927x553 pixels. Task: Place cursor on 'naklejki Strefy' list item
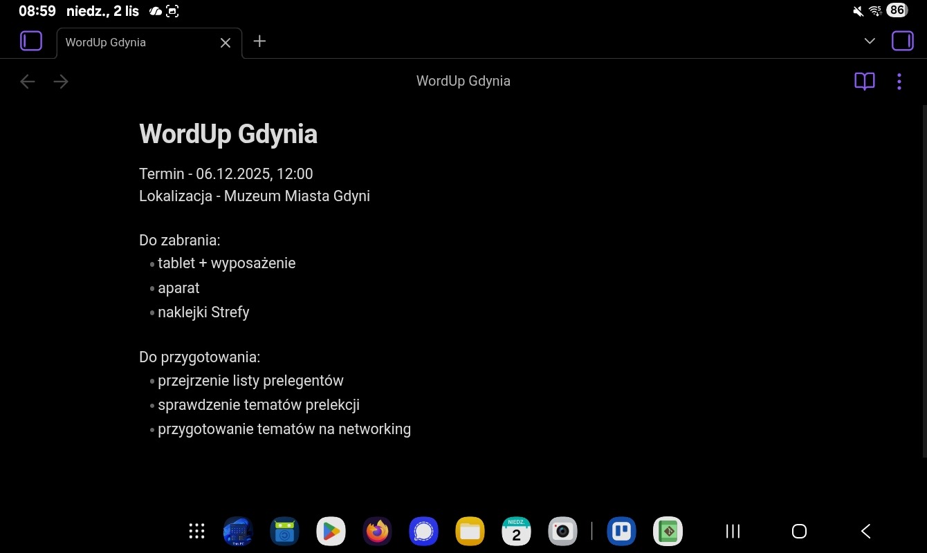[203, 312]
